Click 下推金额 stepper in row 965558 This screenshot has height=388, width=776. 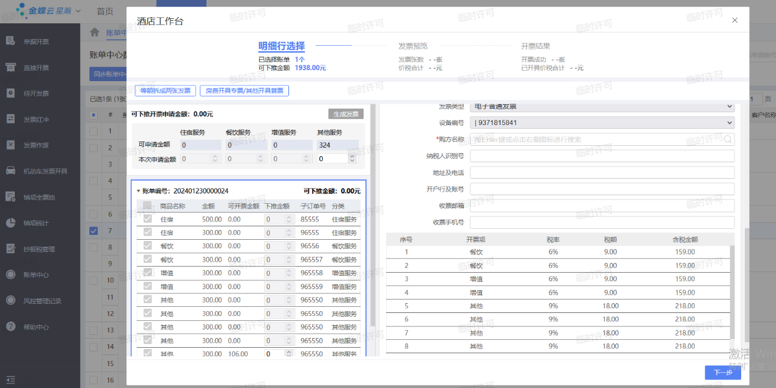point(289,273)
